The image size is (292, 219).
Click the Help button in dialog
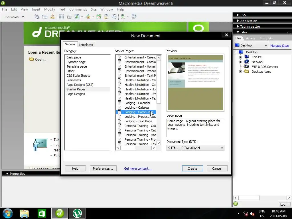click(x=75, y=168)
